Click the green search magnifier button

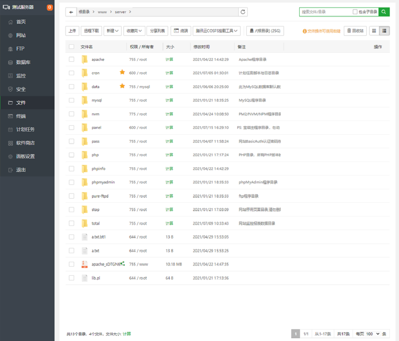(384, 12)
